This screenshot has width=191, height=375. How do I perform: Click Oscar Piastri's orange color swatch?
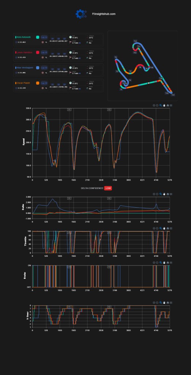(x=38, y=83)
